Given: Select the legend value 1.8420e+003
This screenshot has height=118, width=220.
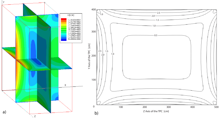Looking at the screenshot, I should coord(75,20).
